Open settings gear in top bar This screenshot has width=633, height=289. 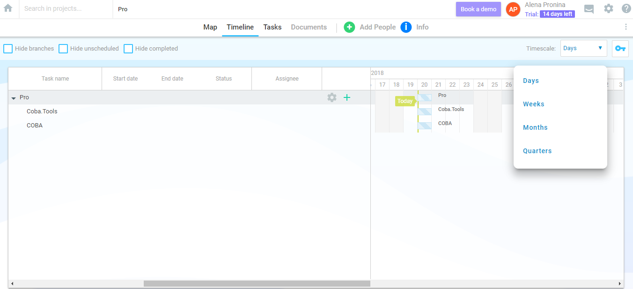608,8
